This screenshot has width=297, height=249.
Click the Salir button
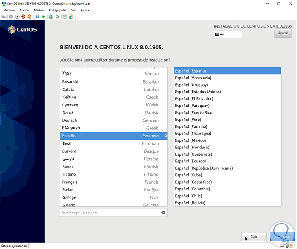pyautogui.click(x=254, y=237)
